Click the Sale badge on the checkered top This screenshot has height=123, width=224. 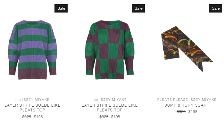tap(138, 8)
